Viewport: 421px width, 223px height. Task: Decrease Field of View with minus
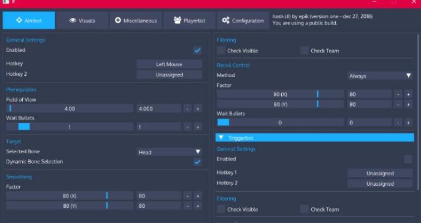(x=188, y=109)
